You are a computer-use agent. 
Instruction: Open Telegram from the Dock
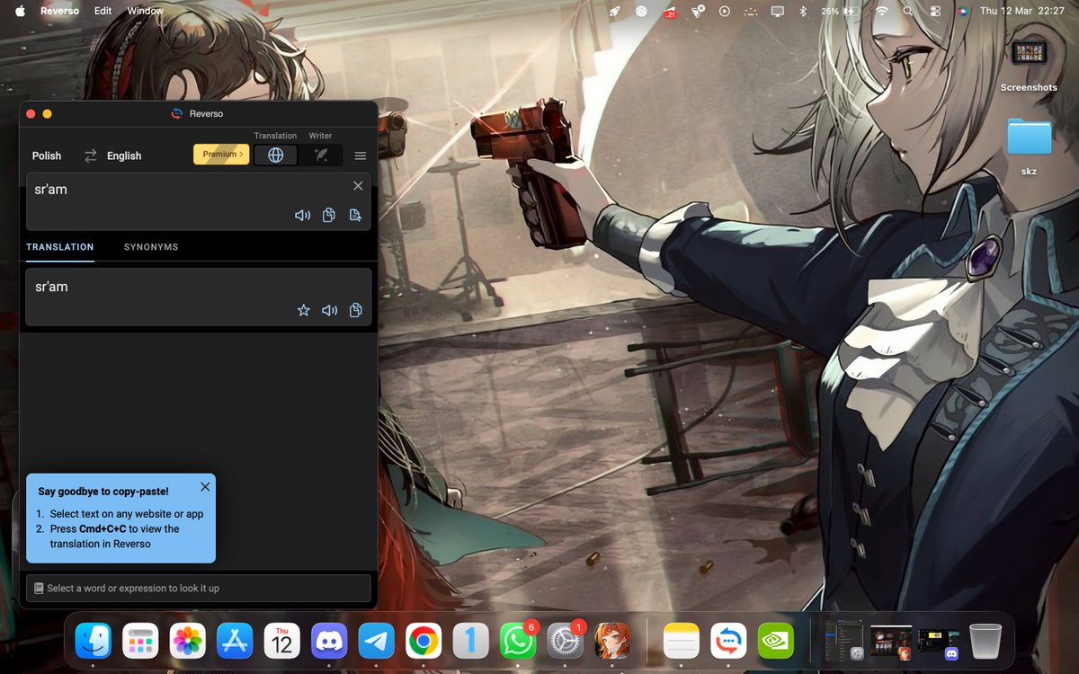tap(377, 641)
